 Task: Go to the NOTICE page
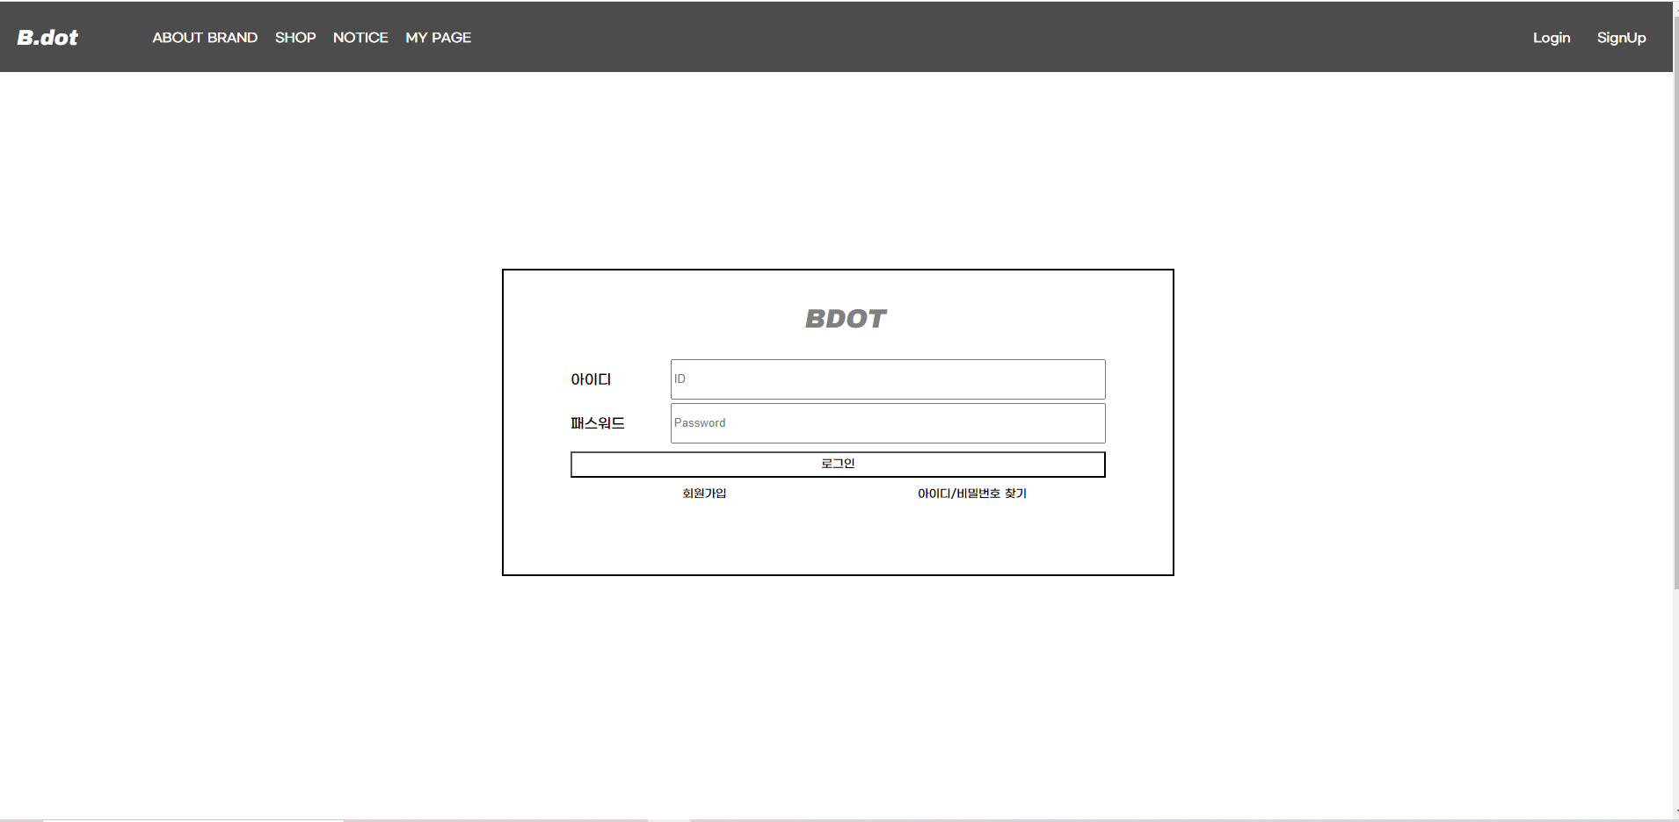[360, 38]
